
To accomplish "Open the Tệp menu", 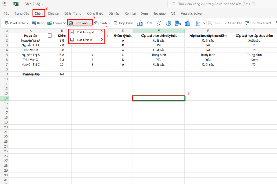I will tap(6, 13).
